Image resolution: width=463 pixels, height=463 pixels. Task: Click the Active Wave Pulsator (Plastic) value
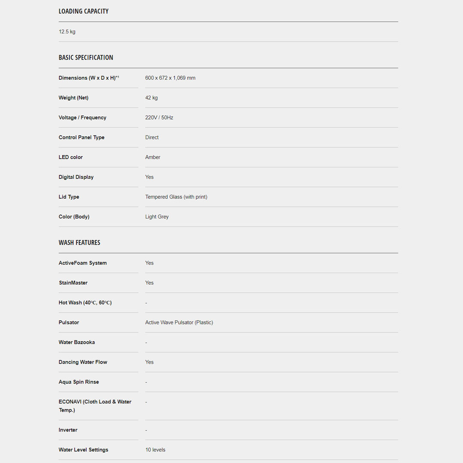tap(179, 322)
